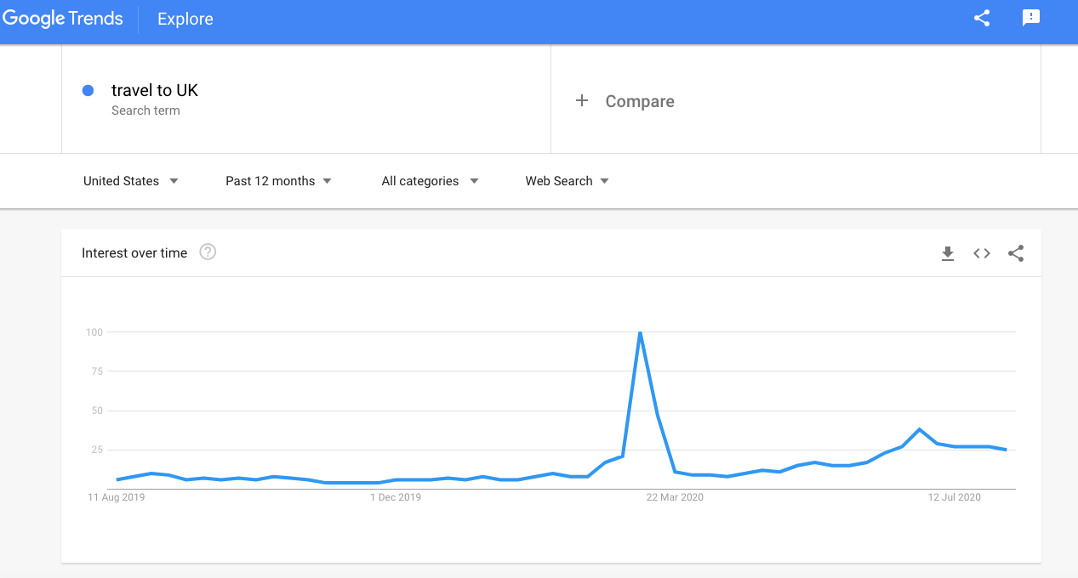Viewport: 1078px width, 578px height.
Task: Click the plus icon next to Compare
Action: point(582,101)
